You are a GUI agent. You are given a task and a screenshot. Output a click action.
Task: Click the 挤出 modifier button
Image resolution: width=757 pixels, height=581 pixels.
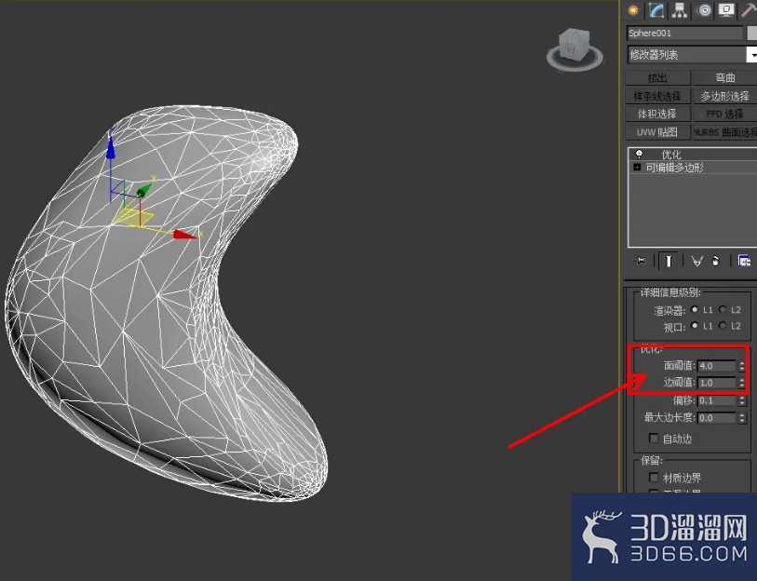657,78
